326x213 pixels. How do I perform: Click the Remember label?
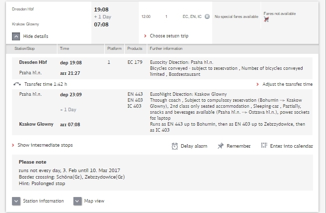point(239,146)
